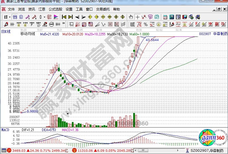
Task: Toggle the MACD indicator label
Action: (x=5, y=130)
